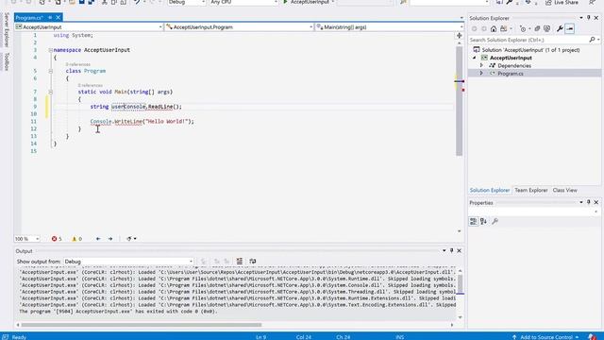Click the Solution Explorer forward arrow
Viewport: 604px width, 340px height.
pyautogui.click(x=484, y=29)
